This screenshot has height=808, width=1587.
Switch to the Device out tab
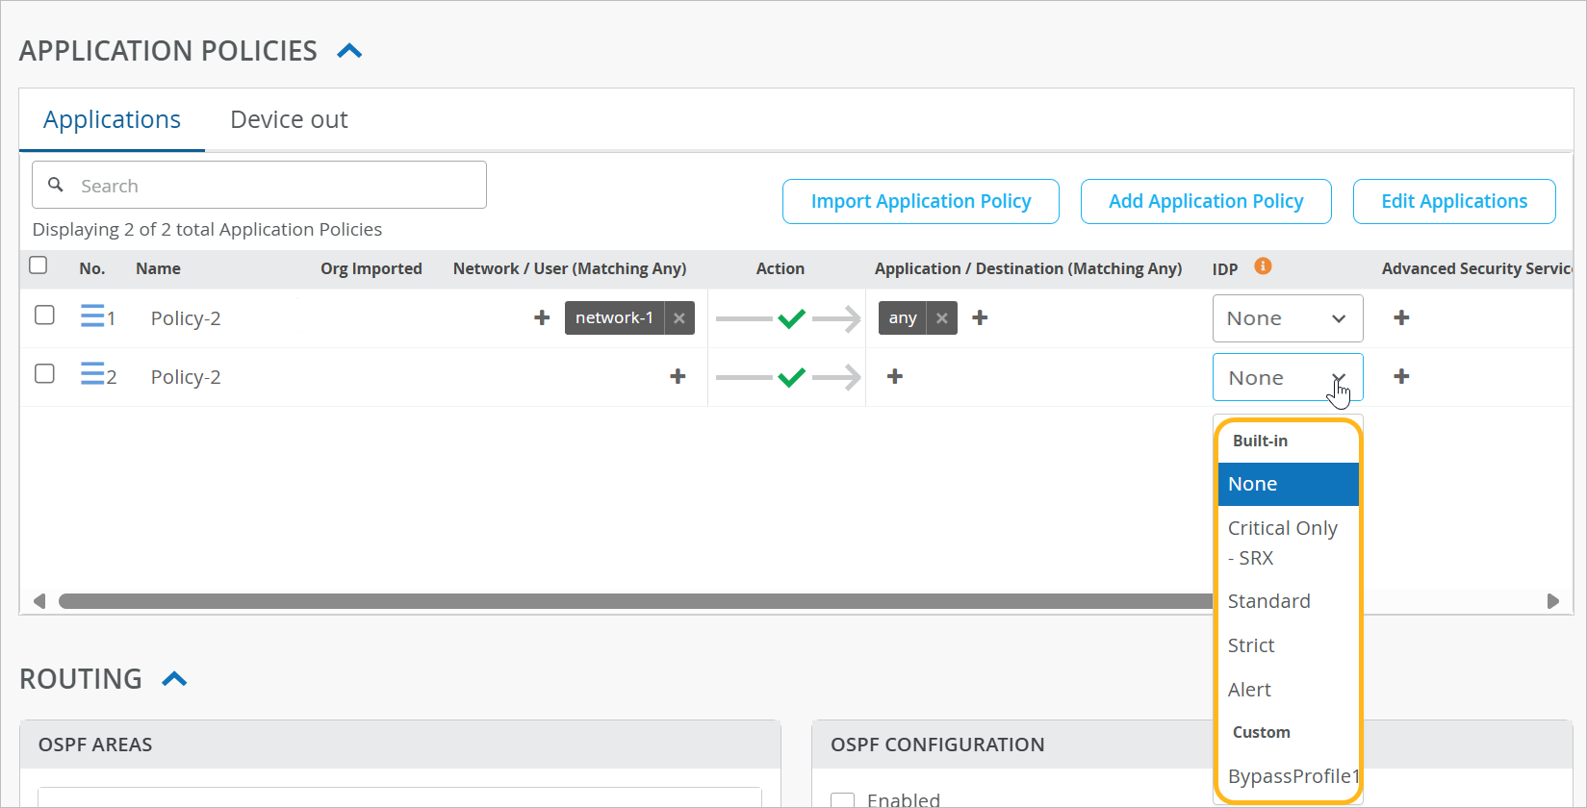(289, 120)
